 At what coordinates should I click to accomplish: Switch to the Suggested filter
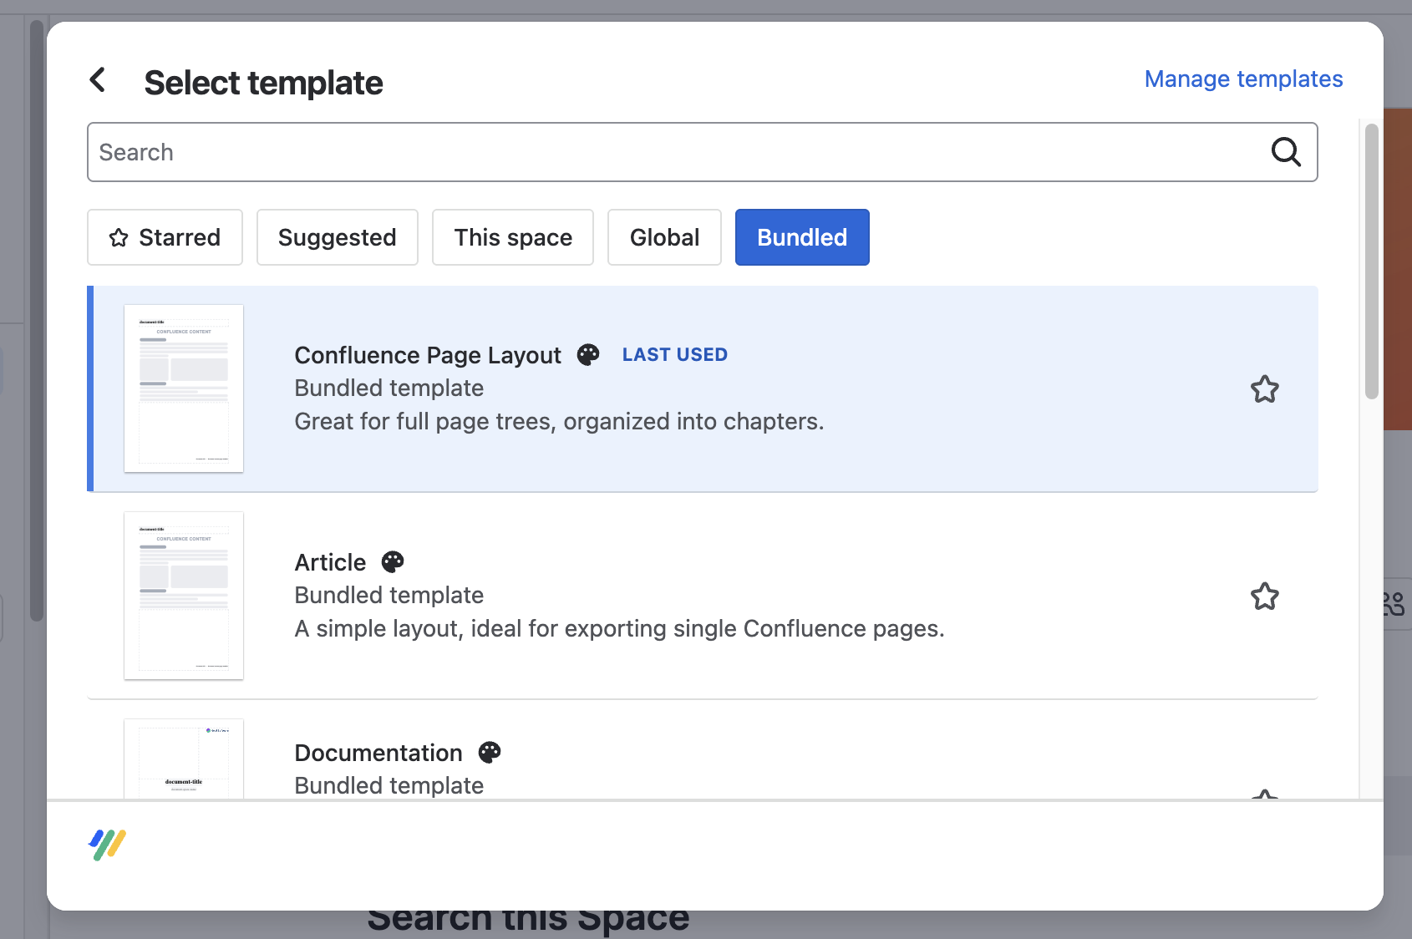pyautogui.click(x=337, y=237)
